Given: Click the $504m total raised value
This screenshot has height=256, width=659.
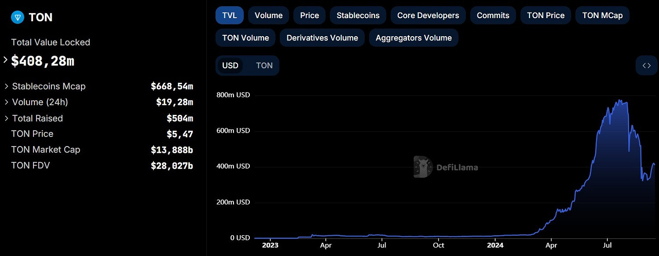Looking at the screenshot, I should pyautogui.click(x=180, y=119).
